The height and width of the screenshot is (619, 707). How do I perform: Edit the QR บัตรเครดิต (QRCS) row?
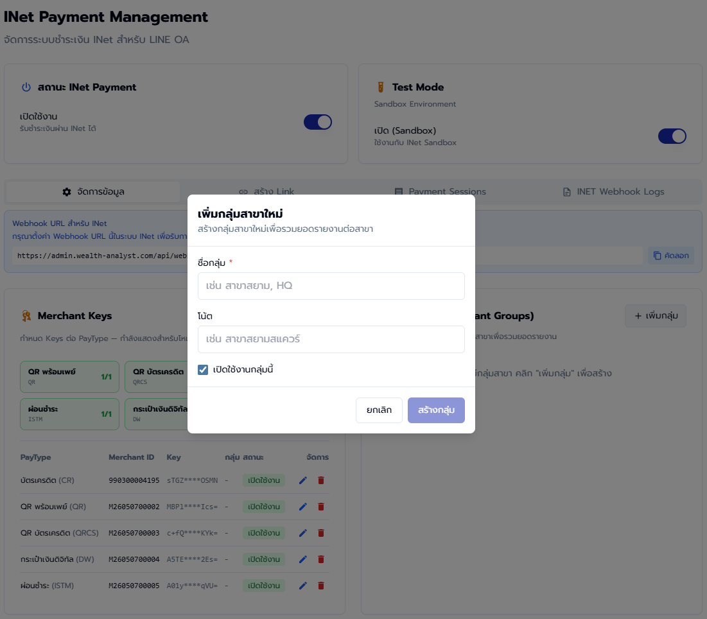point(303,533)
